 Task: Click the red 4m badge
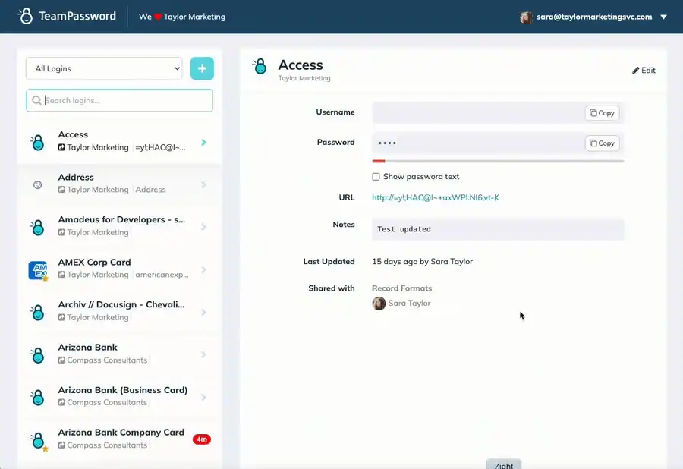pos(202,439)
